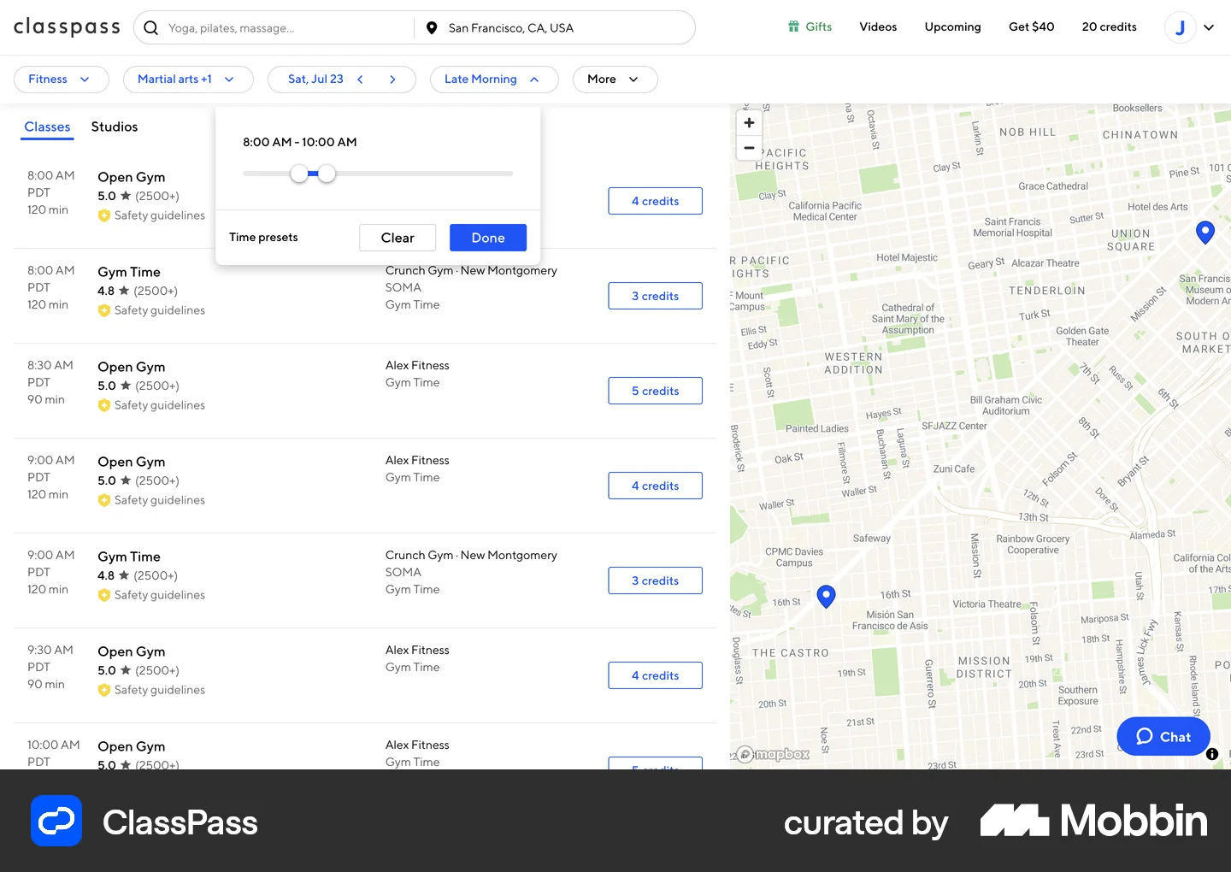Switch to the Studios tab
Screen dimensions: 1231x872
(x=115, y=127)
